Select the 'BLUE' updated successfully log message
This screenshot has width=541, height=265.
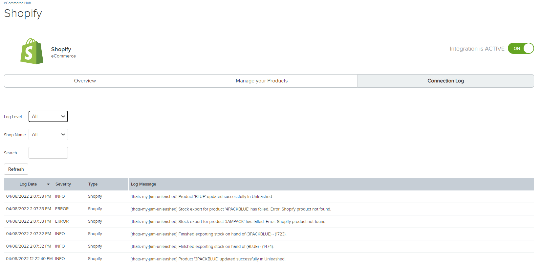[x=202, y=197]
